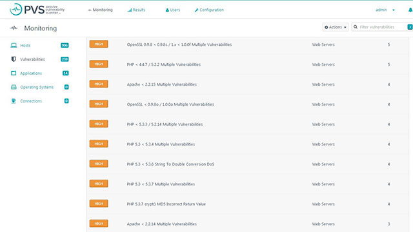
Task: Select PHP 5.3 < 5.3.4 Multiple Vulnerabilities
Action: click(x=161, y=144)
